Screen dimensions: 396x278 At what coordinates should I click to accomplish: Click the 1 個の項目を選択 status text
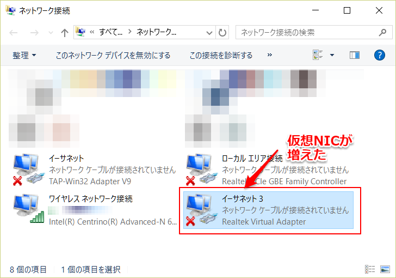pos(91,269)
